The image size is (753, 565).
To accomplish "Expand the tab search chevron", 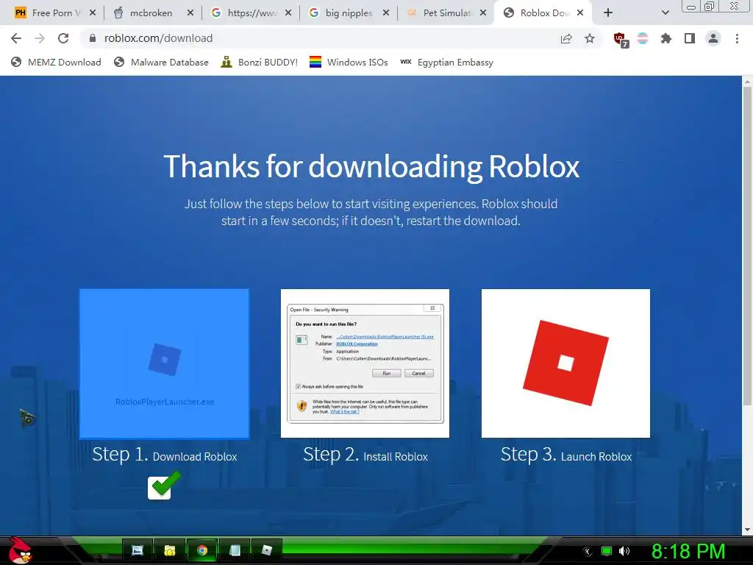I will pos(665,13).
